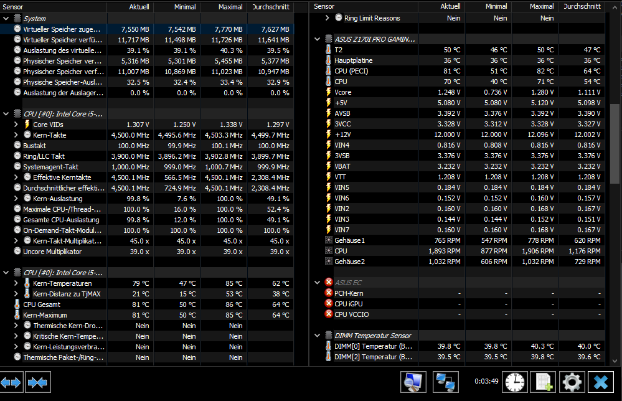Click the Hauptplatine thermometer icon
The width and height of the screenshot is (622, 401).
tap(329, 60)
